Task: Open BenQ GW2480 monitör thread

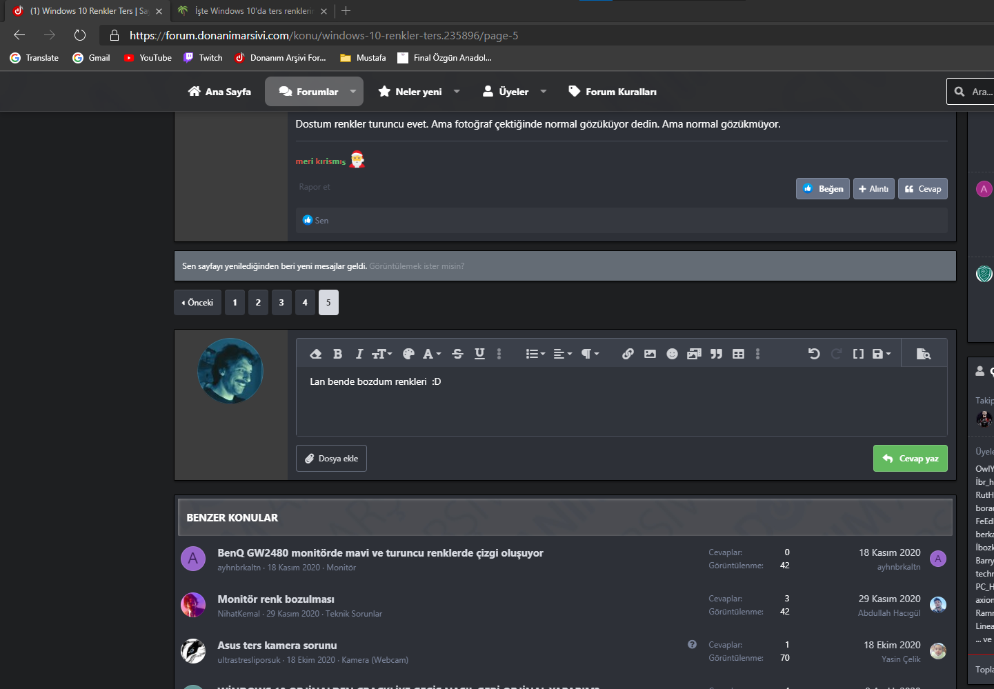Action: tap(380, 553)
